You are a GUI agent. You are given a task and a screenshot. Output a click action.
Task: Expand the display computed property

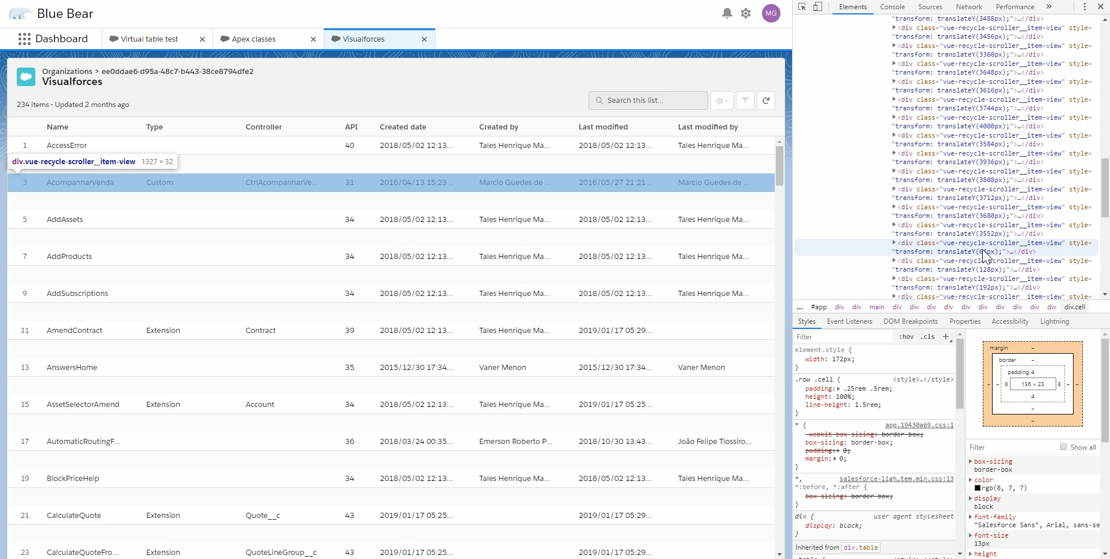(970, 498)
